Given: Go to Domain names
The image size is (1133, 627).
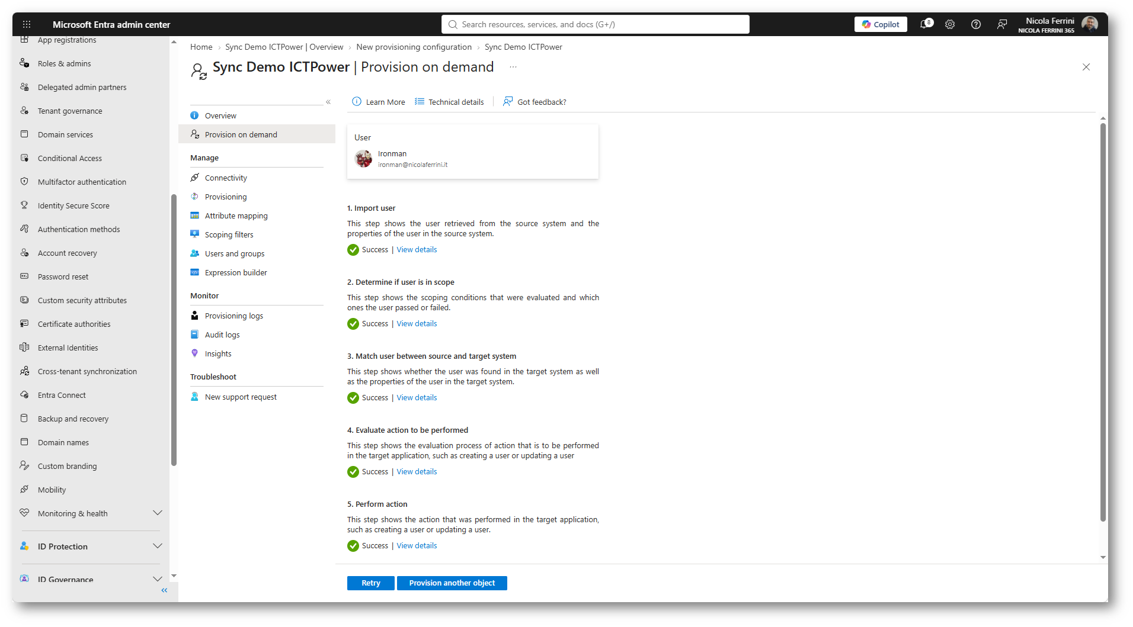Looking at the screenshot, I should point(63,442).
